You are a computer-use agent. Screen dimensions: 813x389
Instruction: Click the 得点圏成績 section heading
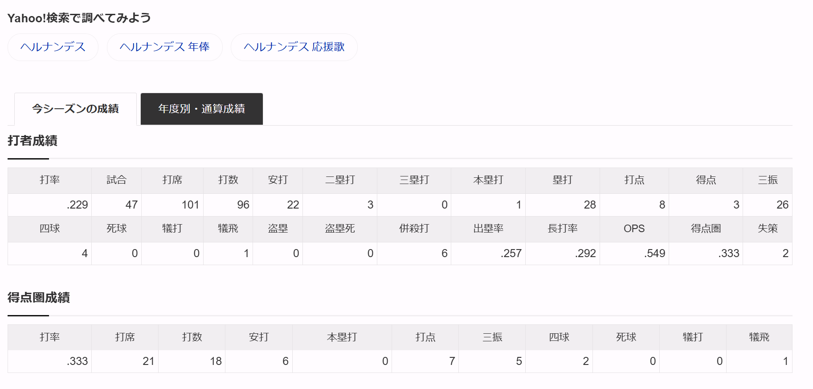point(39,298)
